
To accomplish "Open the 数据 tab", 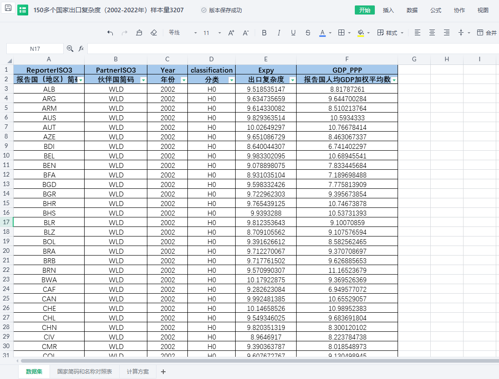I will [x=412, y=10].
